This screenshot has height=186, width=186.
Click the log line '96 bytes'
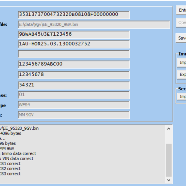[8, 143]
